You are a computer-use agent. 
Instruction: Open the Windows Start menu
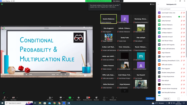pos(2,103)
